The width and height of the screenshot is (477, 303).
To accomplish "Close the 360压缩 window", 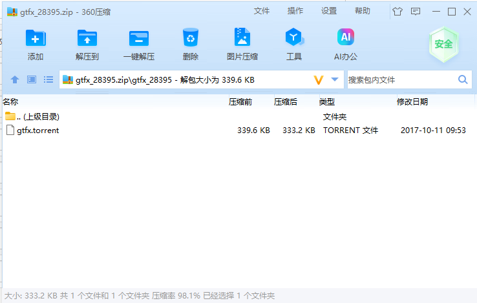I will point(467,12).
